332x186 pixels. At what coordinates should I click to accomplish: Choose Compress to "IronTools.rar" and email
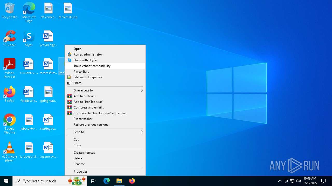coord(105,113)
